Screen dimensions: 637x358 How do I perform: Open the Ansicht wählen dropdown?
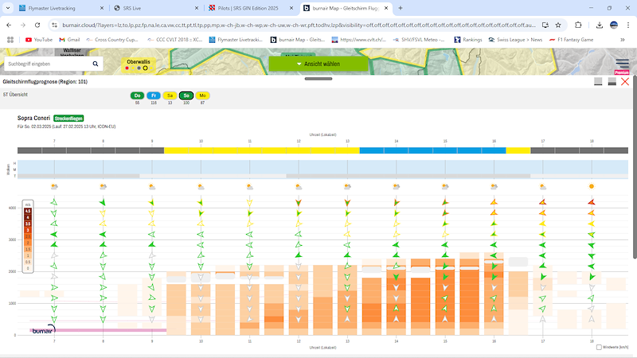318,64
